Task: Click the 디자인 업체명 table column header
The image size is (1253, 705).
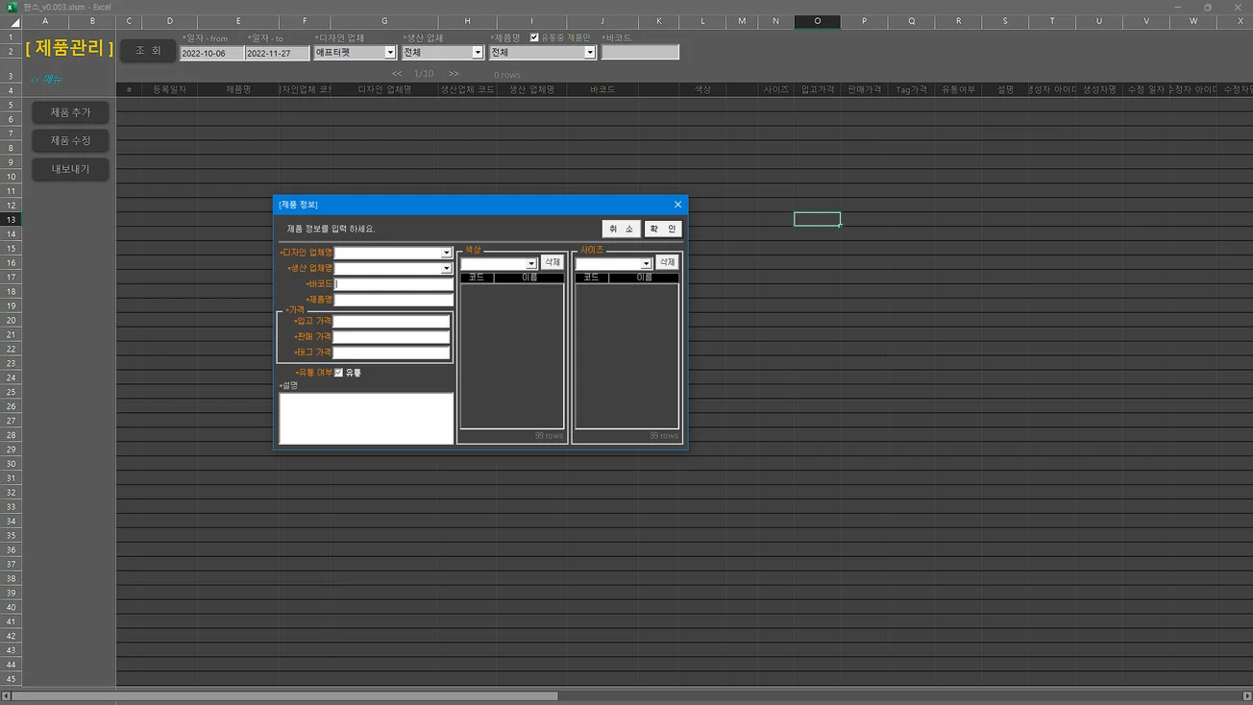Action: pyautogui.click(x=384, y=89)
